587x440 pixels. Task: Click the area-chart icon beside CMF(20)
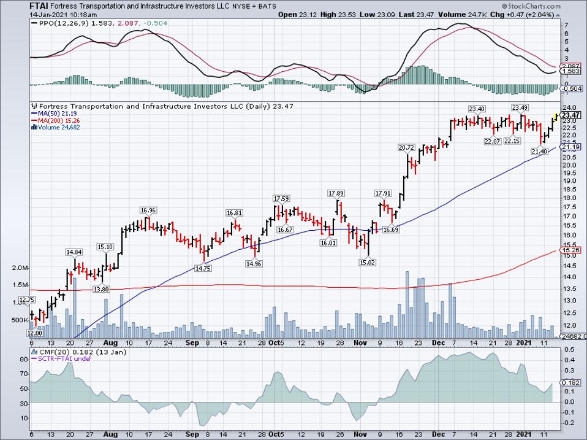[x=34, y=352]
